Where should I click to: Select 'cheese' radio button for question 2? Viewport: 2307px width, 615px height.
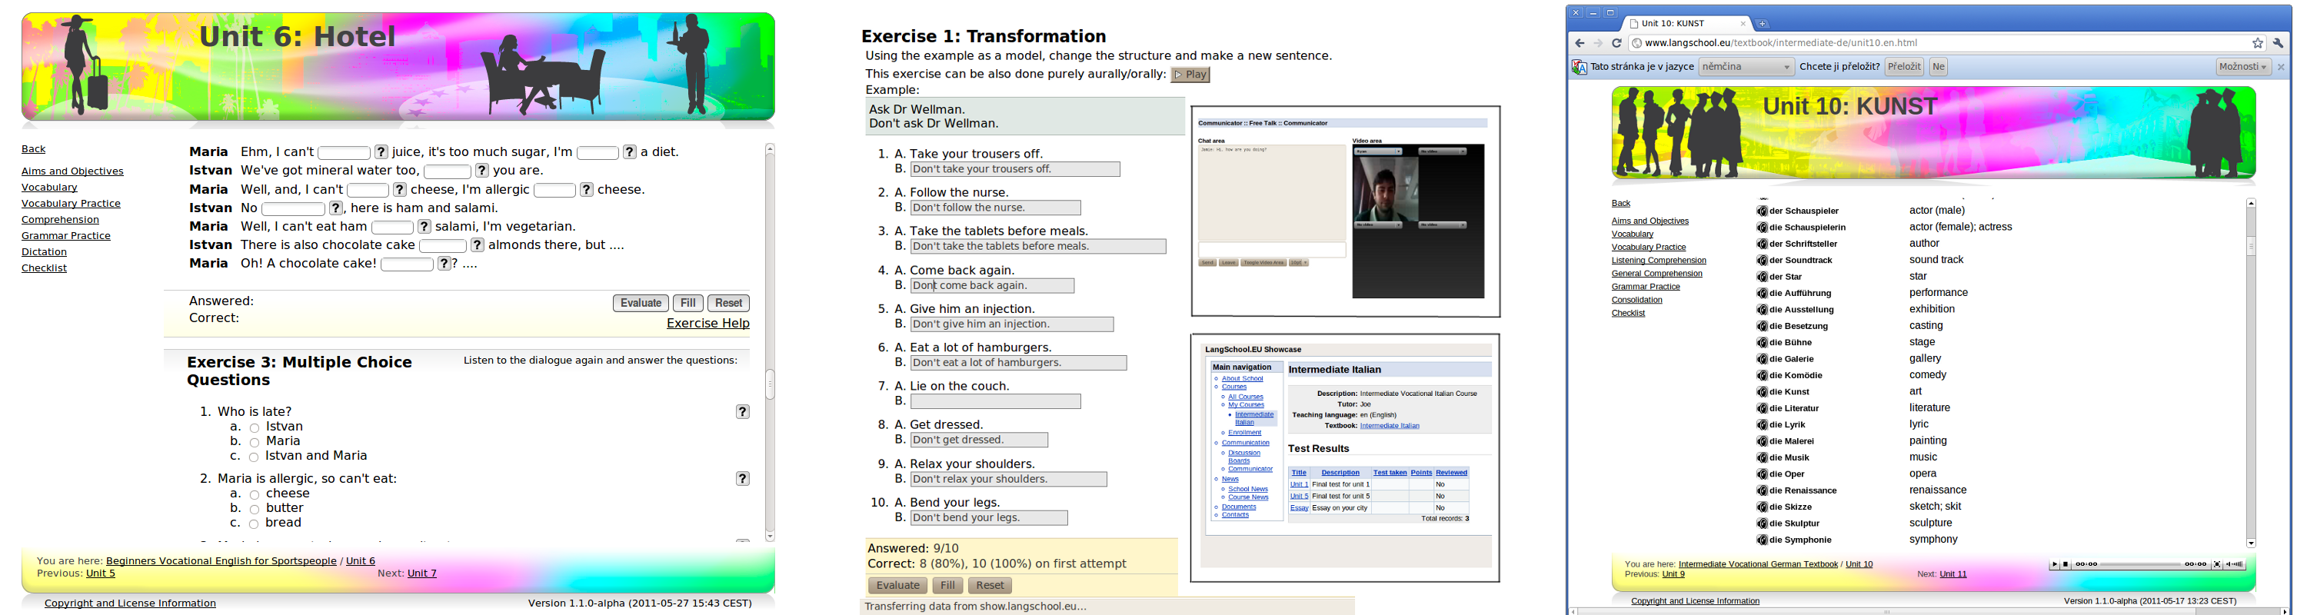[255, 495]
